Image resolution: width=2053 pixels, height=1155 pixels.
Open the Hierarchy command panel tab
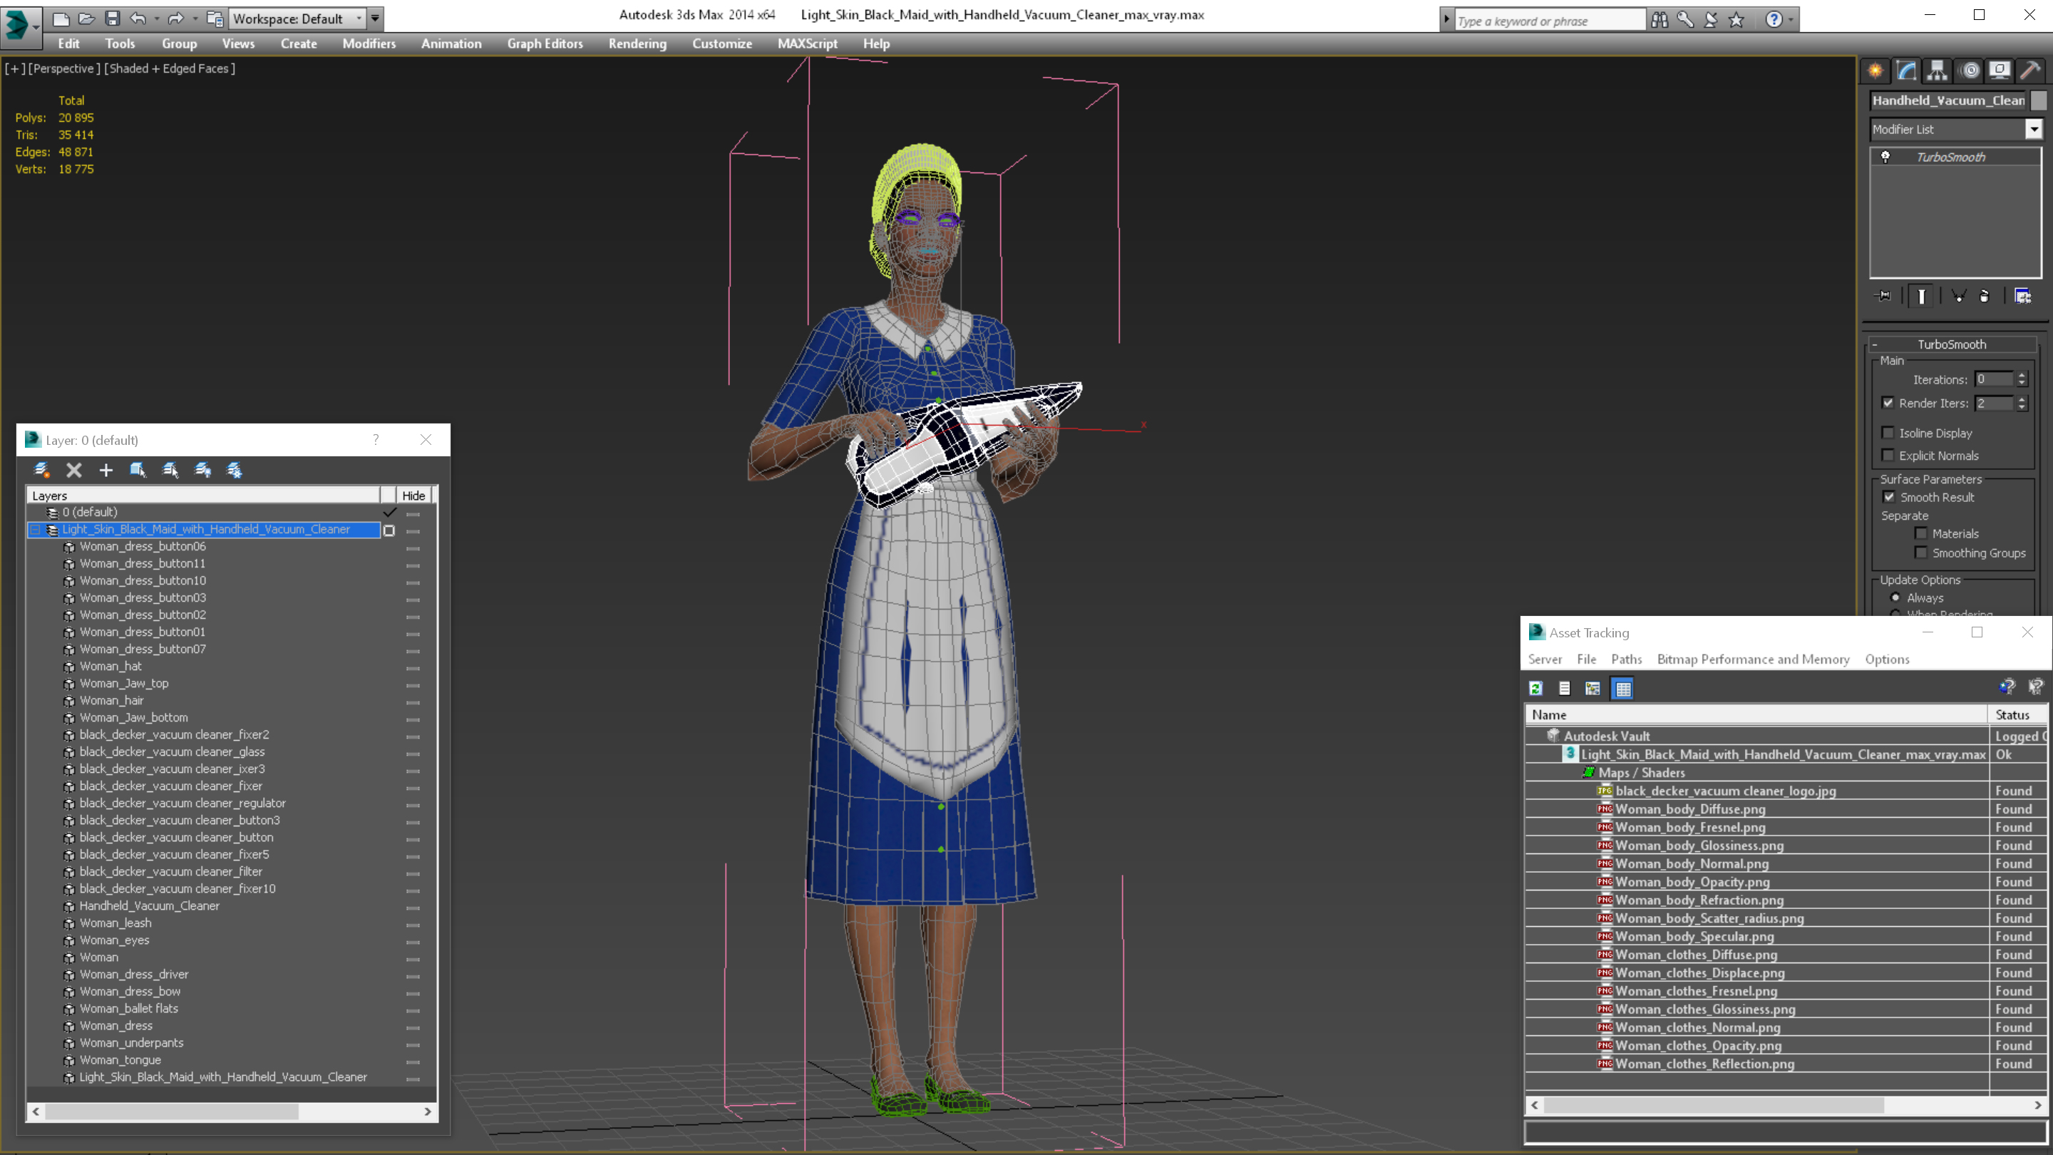1937,71
